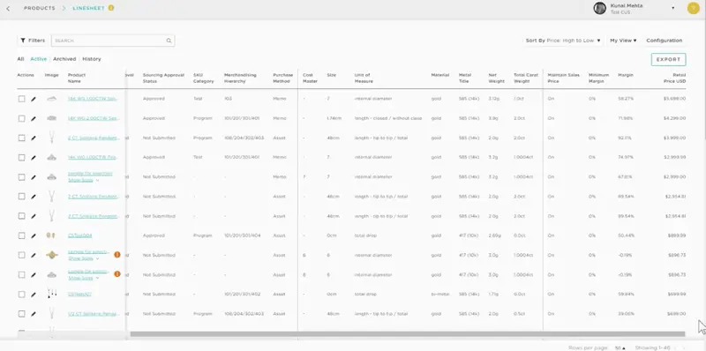Click the funnel Filters button

[33, 41]
